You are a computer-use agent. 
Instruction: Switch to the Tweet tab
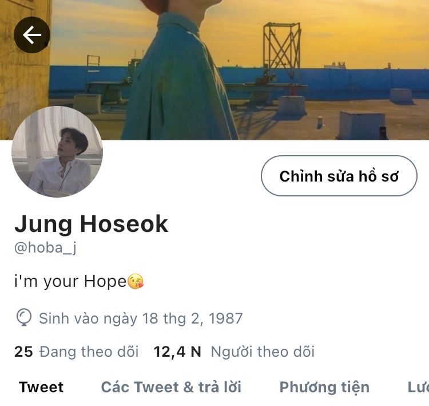tap(41, 387)
